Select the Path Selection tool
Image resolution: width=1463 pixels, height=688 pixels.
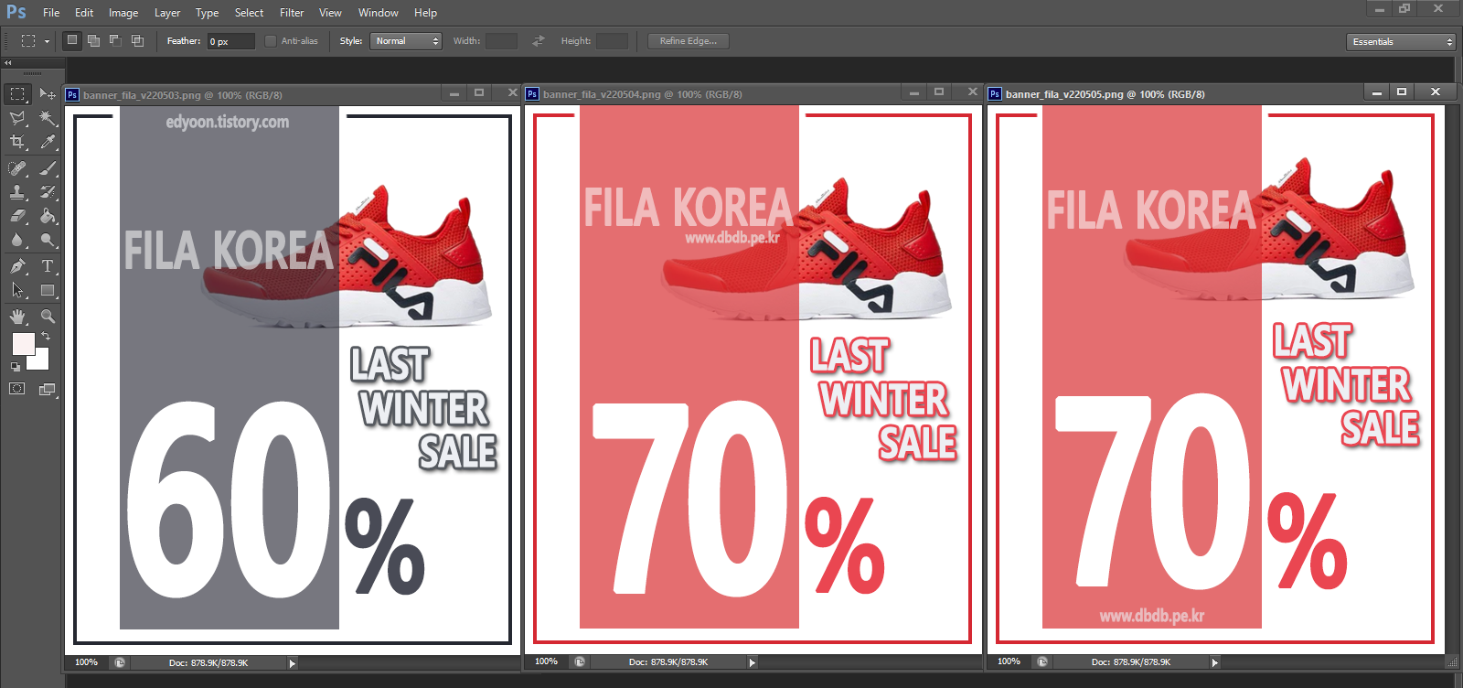(17, 290)
